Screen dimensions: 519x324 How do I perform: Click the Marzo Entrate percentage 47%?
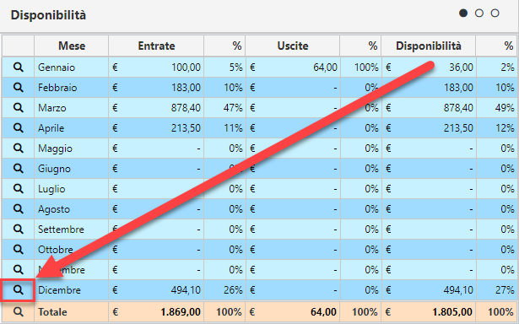233,107
